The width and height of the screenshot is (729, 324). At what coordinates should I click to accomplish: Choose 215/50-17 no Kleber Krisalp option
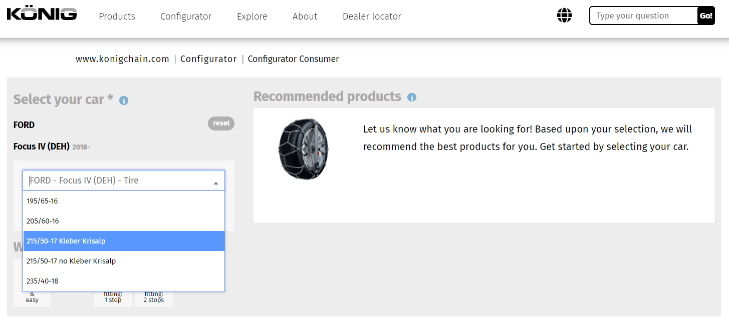(124, 261)
